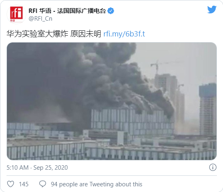The width and height of the screenshot is (223, 192).
Task: Open the @RFI_Cn handle
Action: 40,19
